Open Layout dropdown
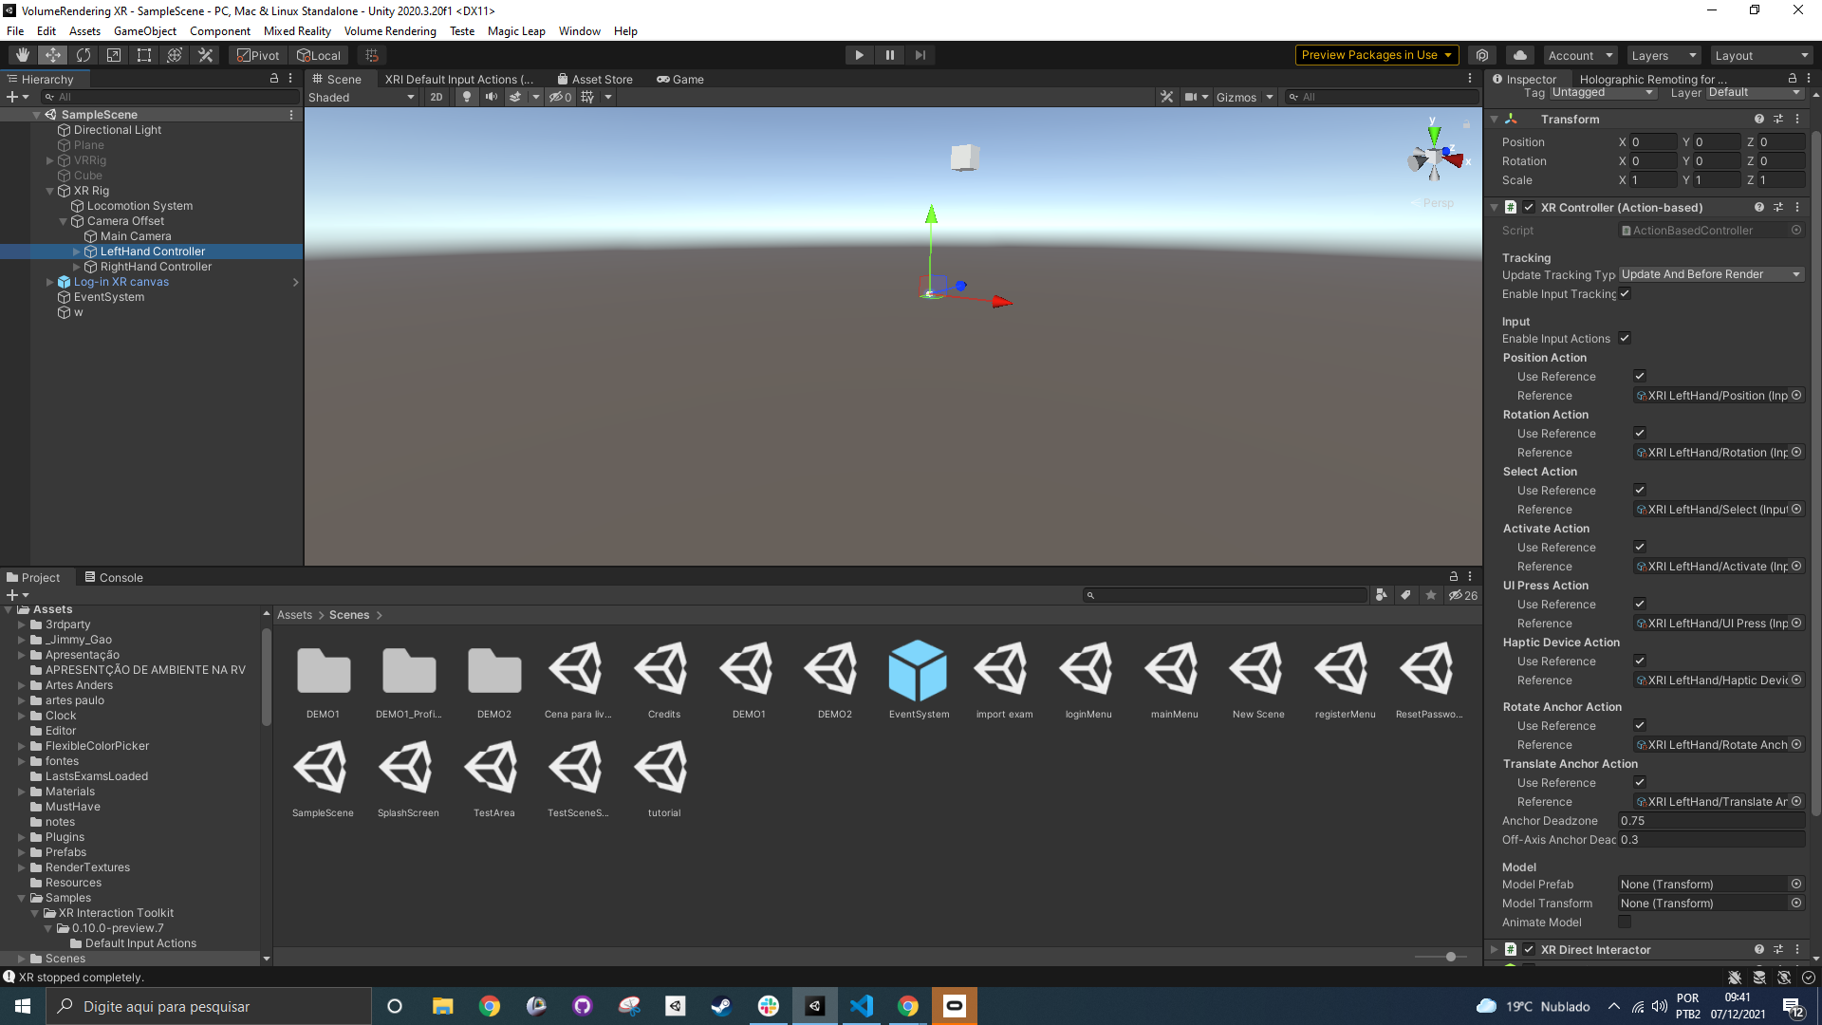This screenshot has height=1025, width=1822. [1761, 55]
